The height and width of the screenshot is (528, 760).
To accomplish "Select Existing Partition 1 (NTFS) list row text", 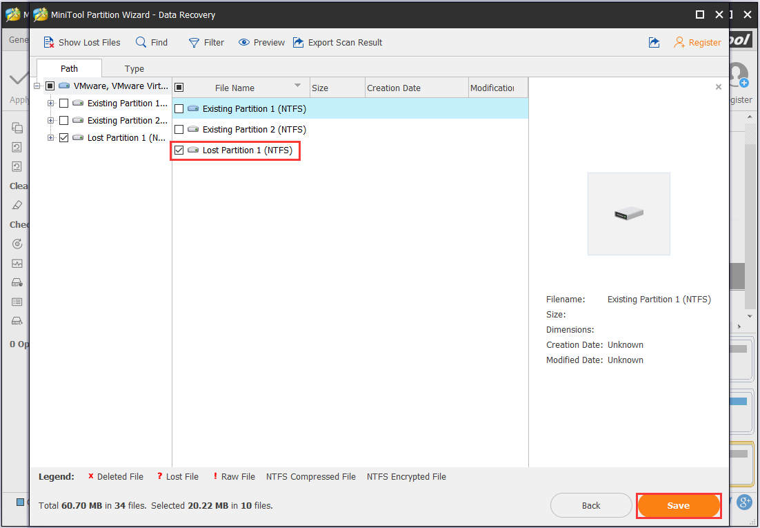I will point(254,109).
